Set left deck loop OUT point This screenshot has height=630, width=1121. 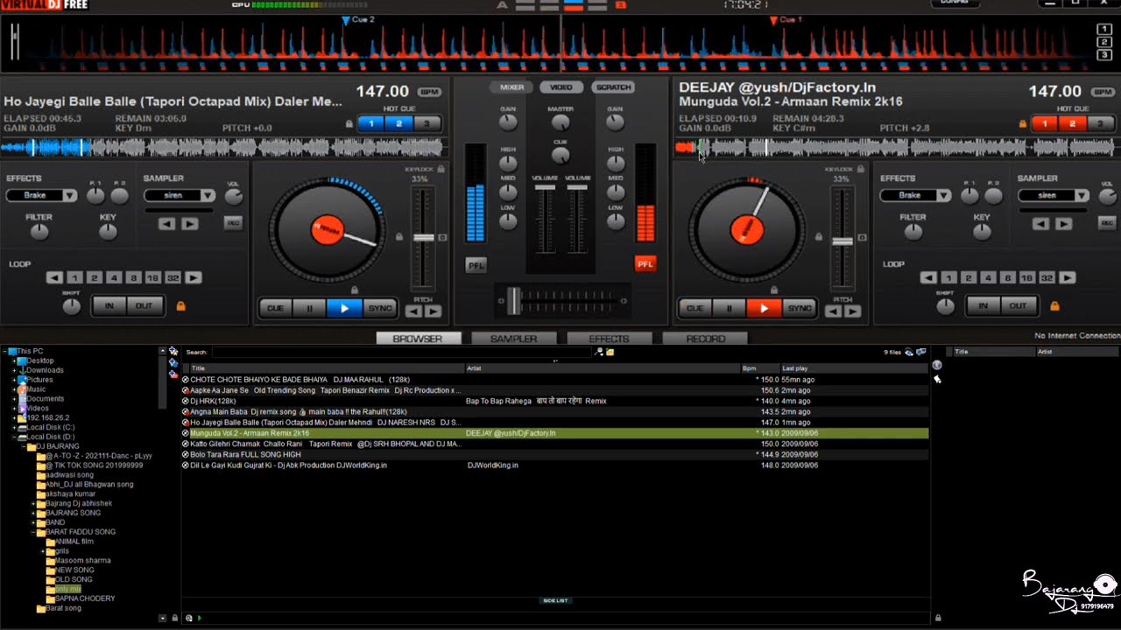click(144, 305)
